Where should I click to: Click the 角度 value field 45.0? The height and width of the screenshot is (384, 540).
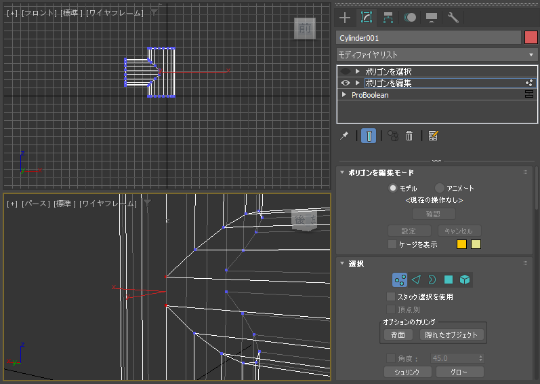pos(454,358)
